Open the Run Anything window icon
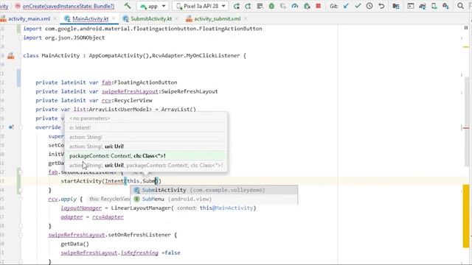This screenshot has height=265, width=472. [410, 6]
